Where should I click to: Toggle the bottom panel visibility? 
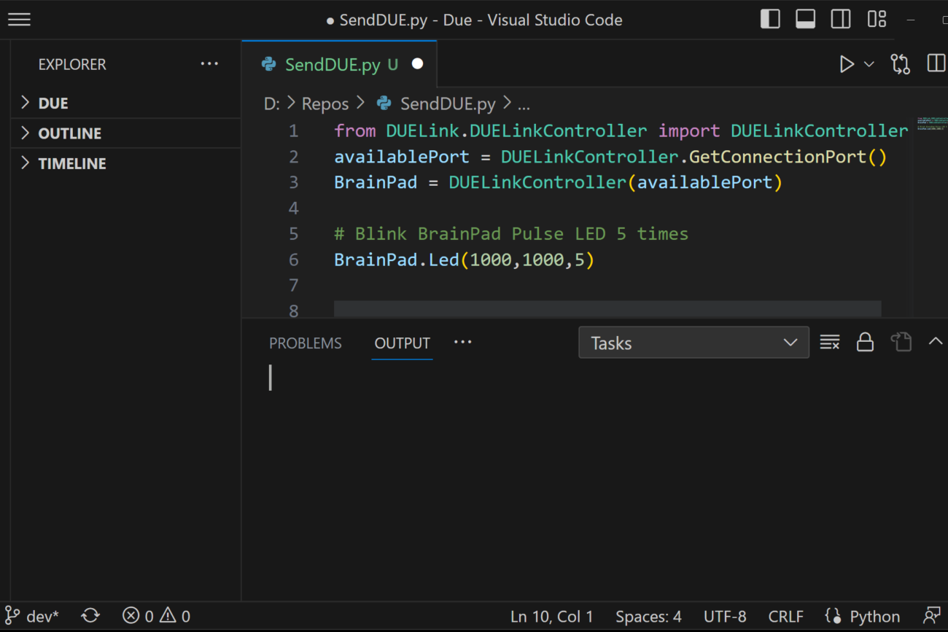tap(805, 20)
